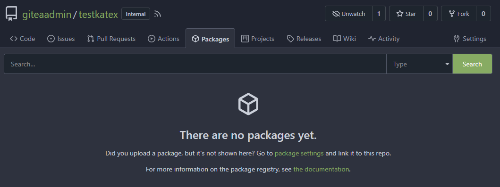Fork the repository
500x187 pixels.
pyautogui.click(x=459, y=14)
